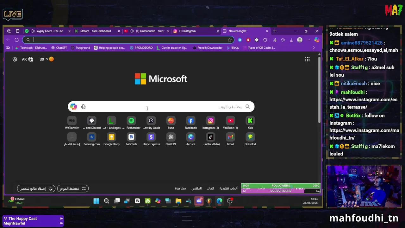Viewport: 405px width, 228px height.
Task: Switch to the Gypsy Lover Spotify tab
Action: (x=47, y=31)
